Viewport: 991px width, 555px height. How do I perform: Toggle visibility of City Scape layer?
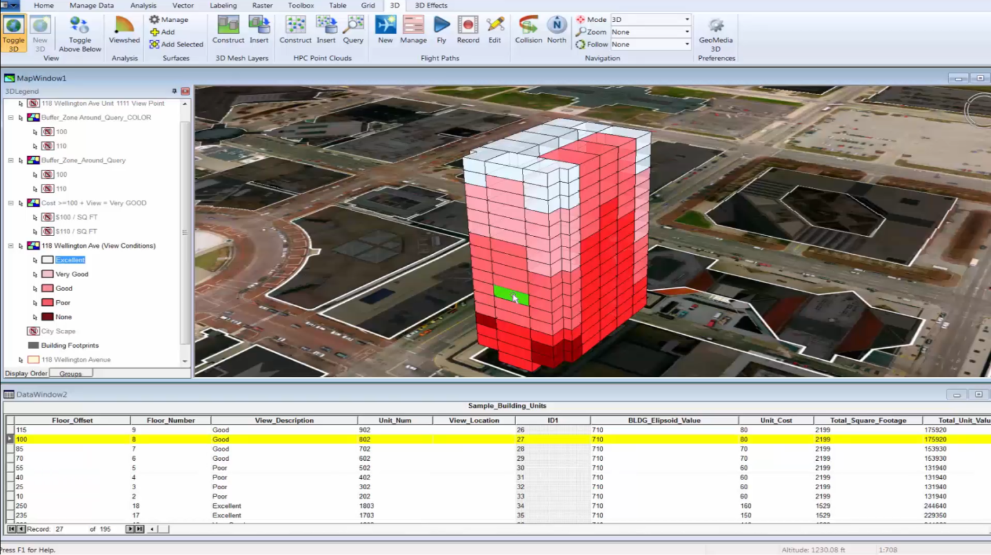click(32, 330)
